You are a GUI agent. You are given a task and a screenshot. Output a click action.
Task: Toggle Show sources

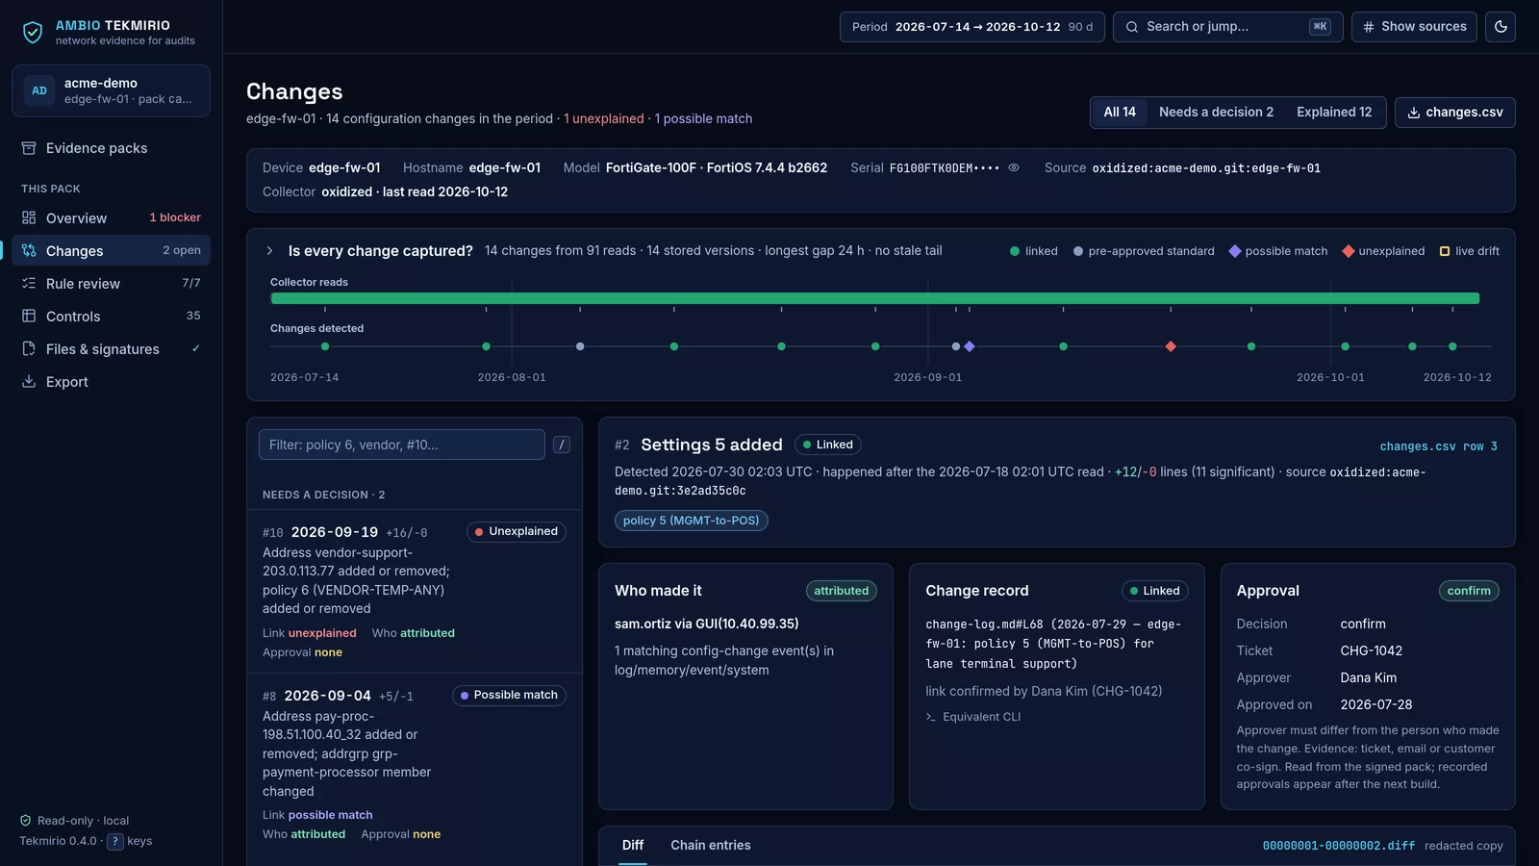click(1414, 27)
